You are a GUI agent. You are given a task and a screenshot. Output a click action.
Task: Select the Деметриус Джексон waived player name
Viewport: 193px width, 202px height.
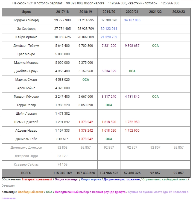(26, 148)
